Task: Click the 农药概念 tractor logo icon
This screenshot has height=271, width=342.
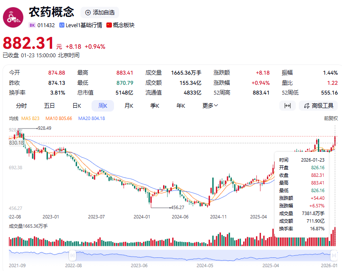Action: click(x=14, y=17)
